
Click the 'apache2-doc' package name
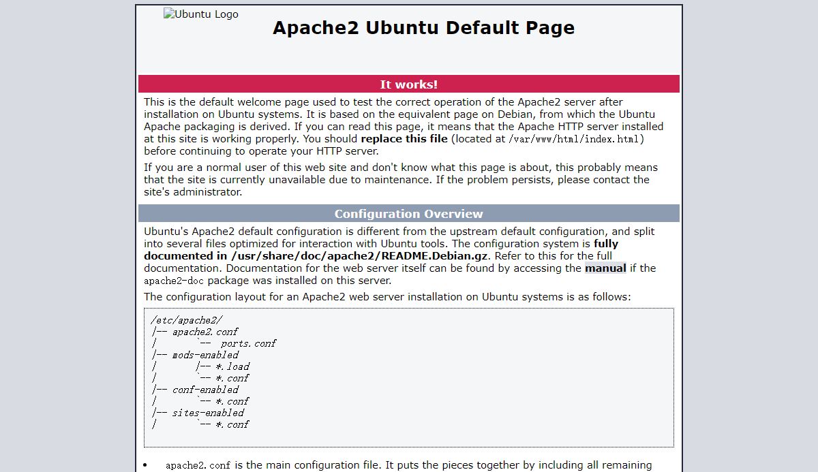[175, 281]
